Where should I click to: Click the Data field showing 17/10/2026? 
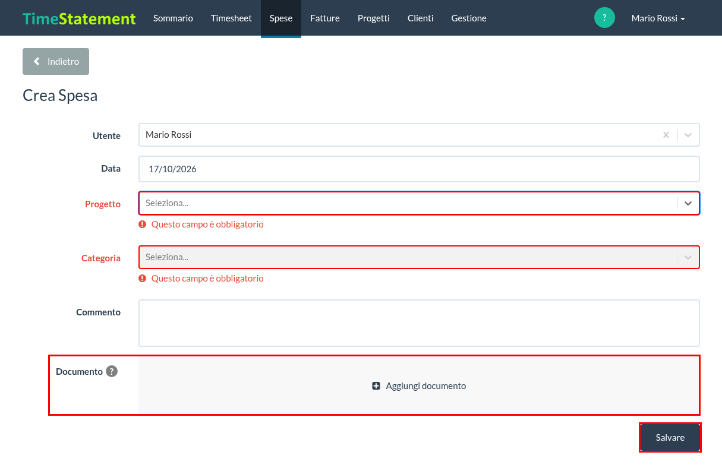tap(419, 169)
